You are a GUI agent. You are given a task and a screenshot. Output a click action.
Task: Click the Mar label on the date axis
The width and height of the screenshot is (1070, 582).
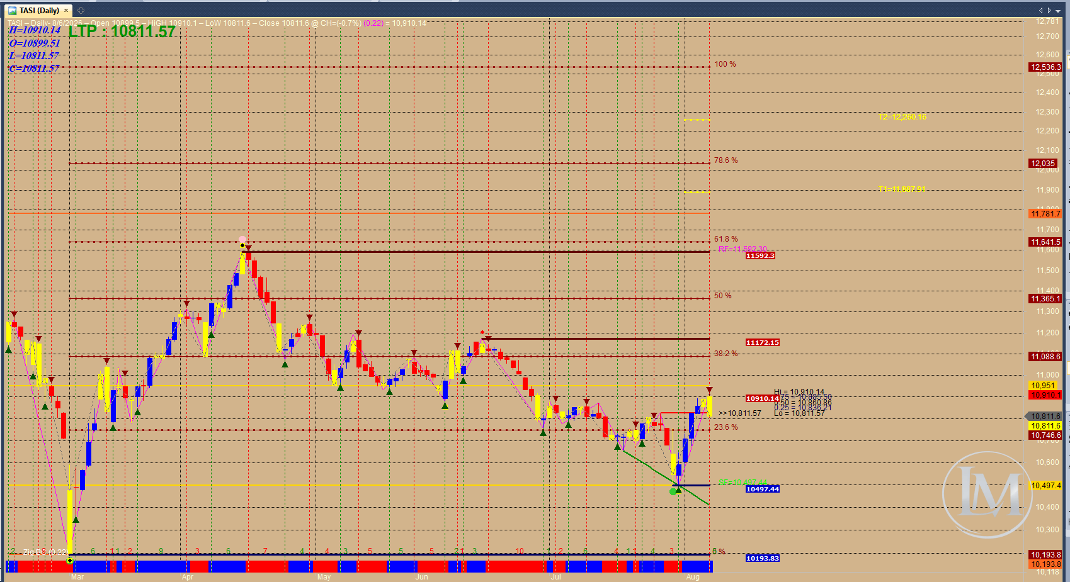(77, 577)
